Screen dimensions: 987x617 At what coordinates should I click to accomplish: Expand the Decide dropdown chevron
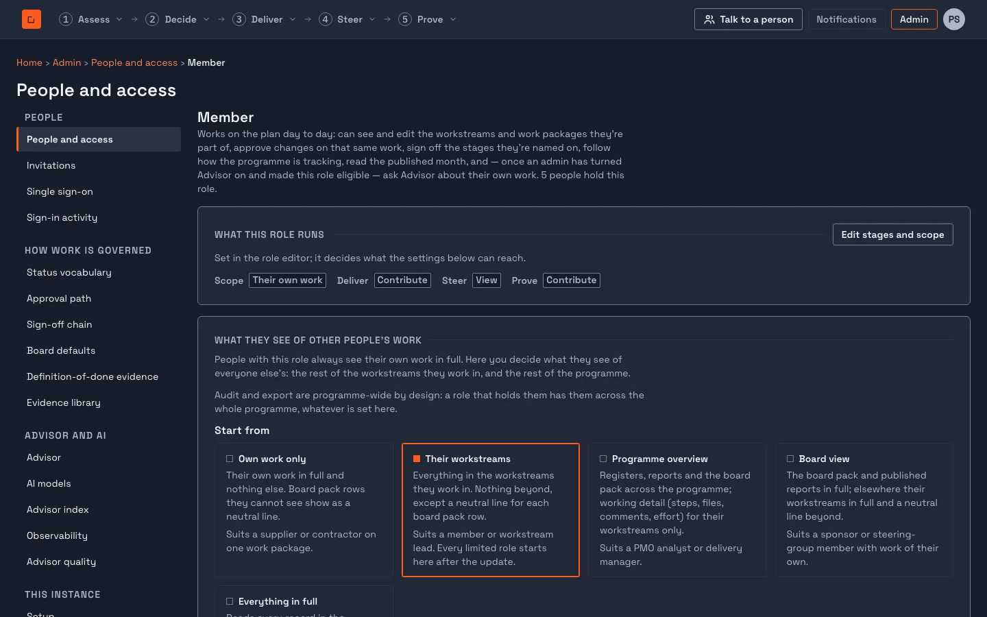pos(206,19)
